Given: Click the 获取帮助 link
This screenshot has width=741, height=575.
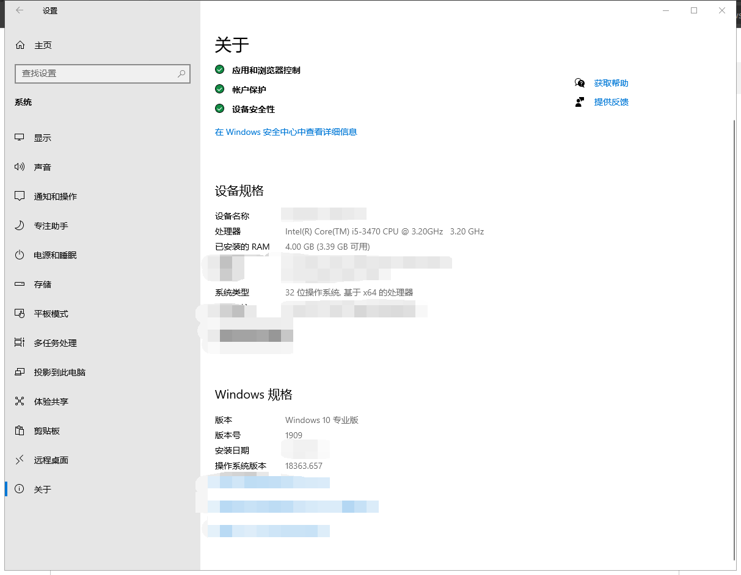Looking at the screenshot, I should pos(611,83).
